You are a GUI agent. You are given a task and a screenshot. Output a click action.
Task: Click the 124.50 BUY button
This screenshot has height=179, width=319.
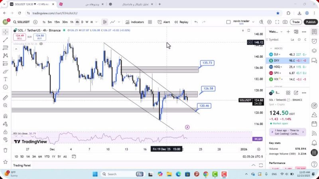click(x=39, y=37)
